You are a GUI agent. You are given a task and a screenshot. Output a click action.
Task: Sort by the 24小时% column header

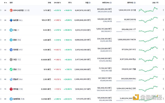coord(57,3)
